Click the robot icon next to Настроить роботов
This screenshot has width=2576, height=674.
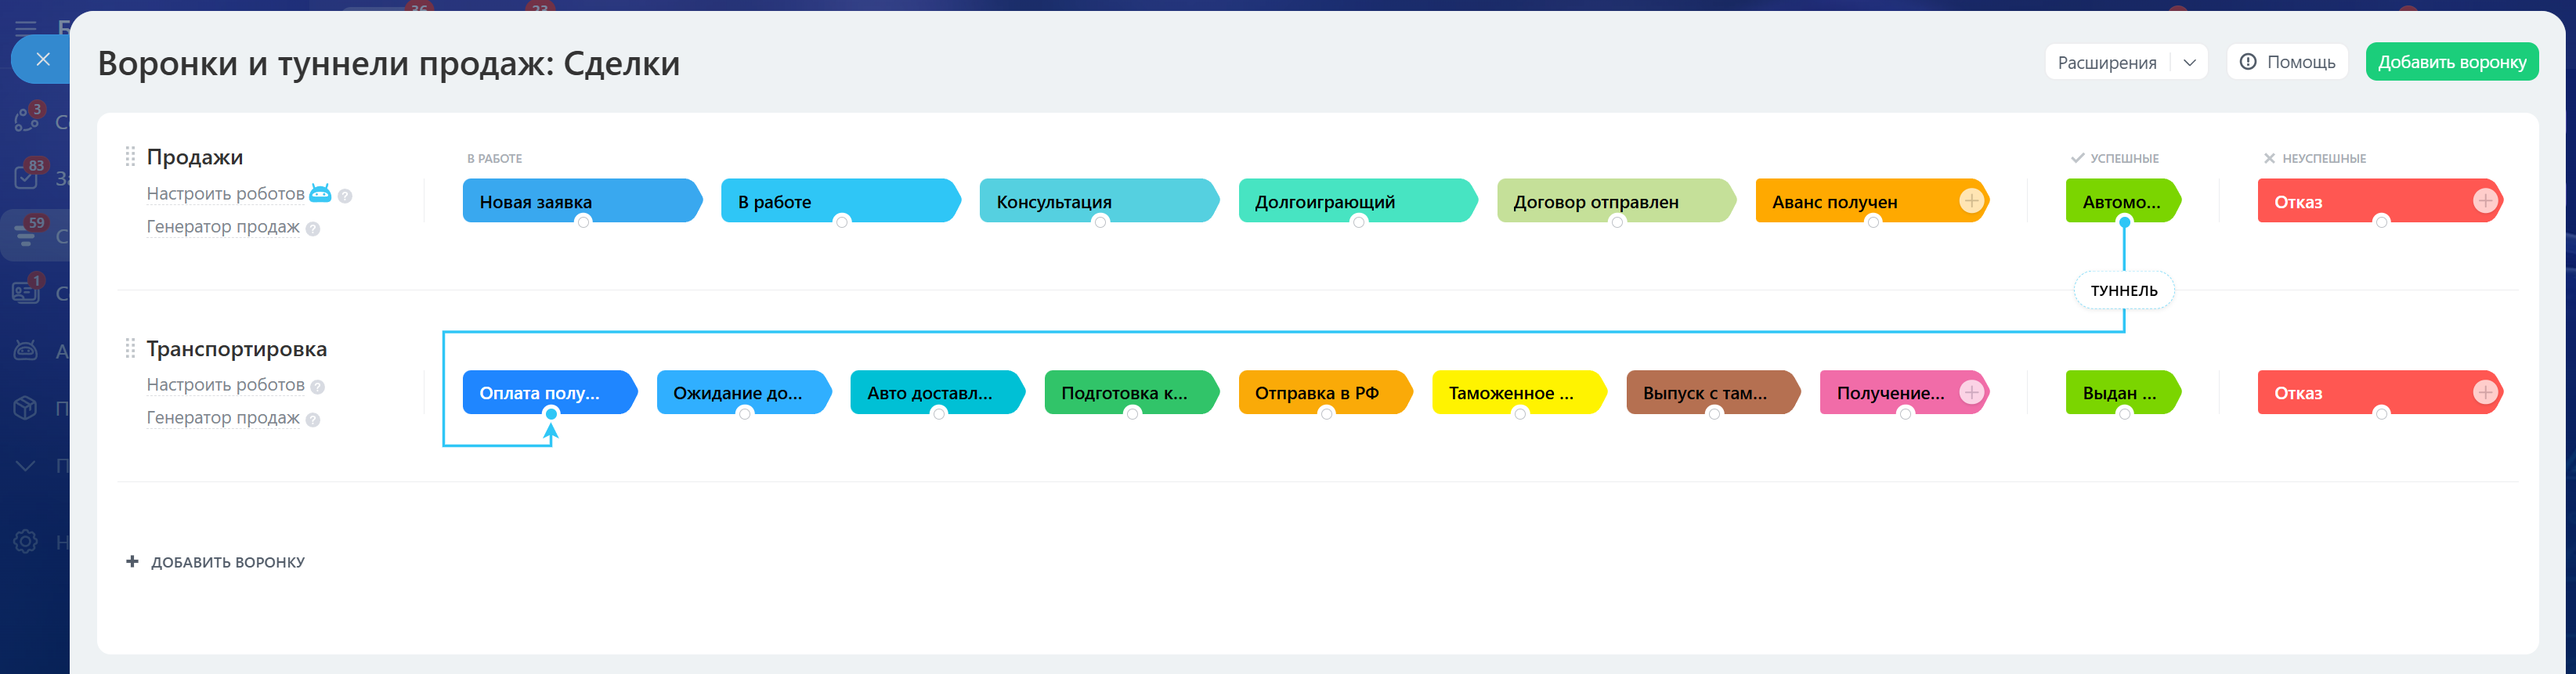click(320, 193)
